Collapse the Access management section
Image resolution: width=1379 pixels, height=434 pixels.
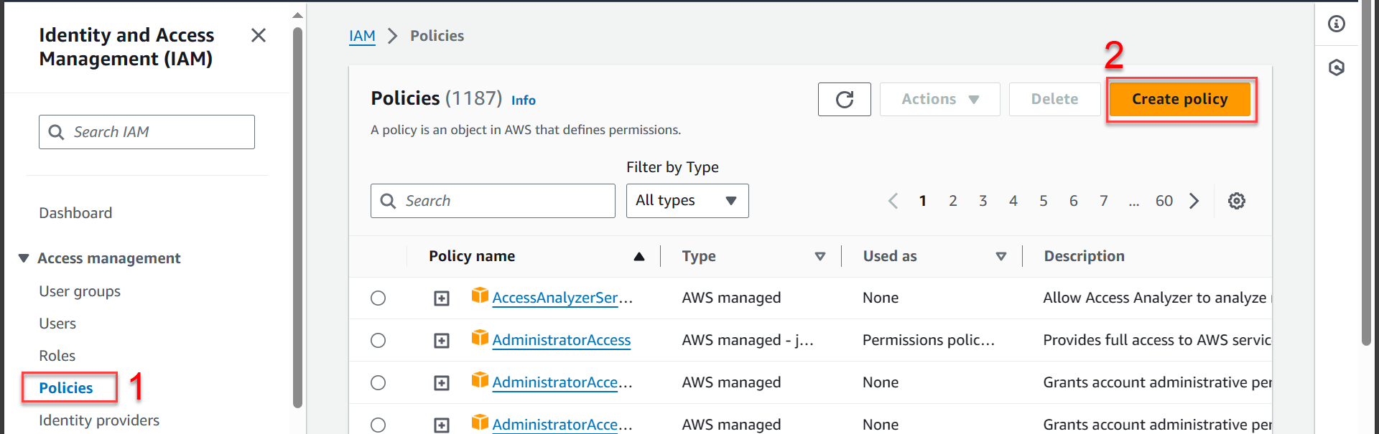[24, 258]
